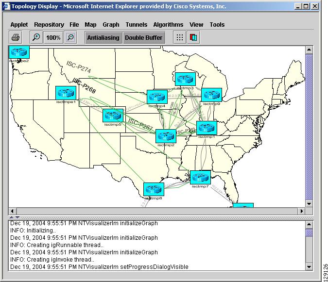Select the isctmp1 router node

point(207,128)
